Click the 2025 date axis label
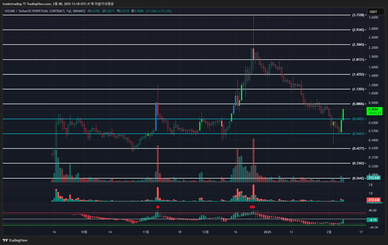 tap(267, 232)
